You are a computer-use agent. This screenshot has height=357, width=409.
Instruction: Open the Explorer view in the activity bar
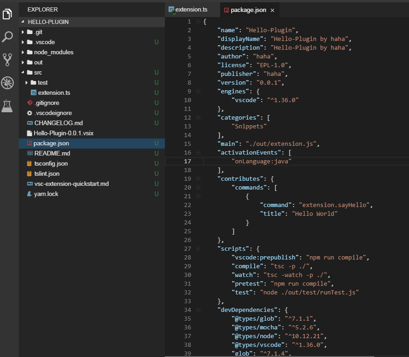pos(6,14)
